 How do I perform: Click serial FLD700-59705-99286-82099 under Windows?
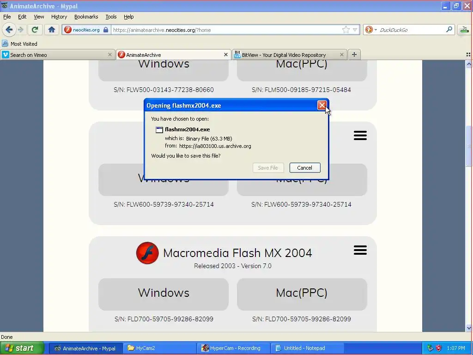click(164, 319)
